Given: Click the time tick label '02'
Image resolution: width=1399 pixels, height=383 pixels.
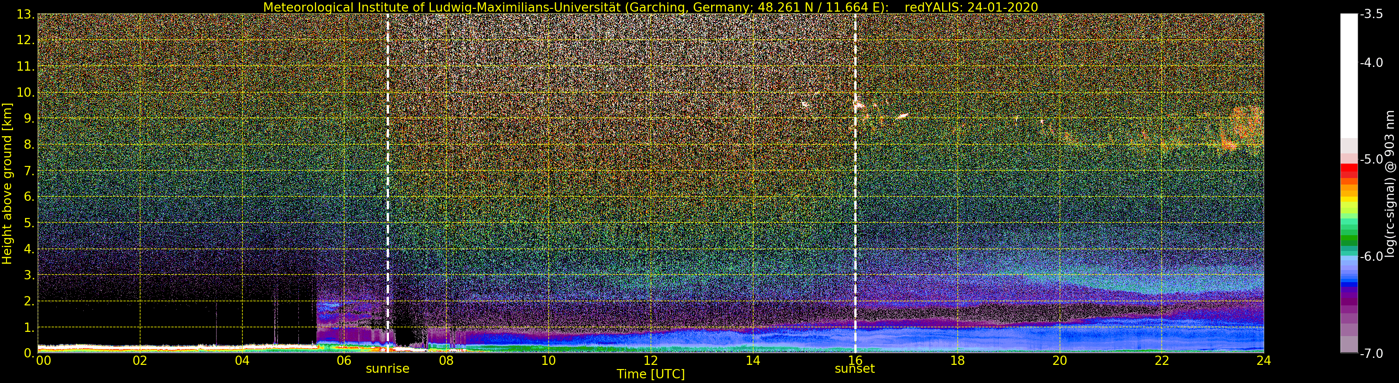Looking at the screenshot, I should [140, 361].
